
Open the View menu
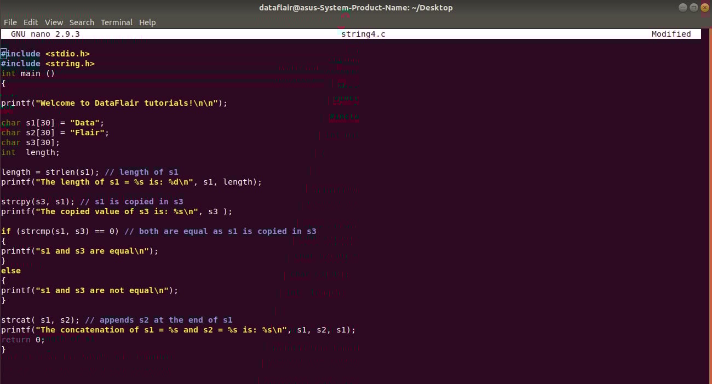point(54,22)
